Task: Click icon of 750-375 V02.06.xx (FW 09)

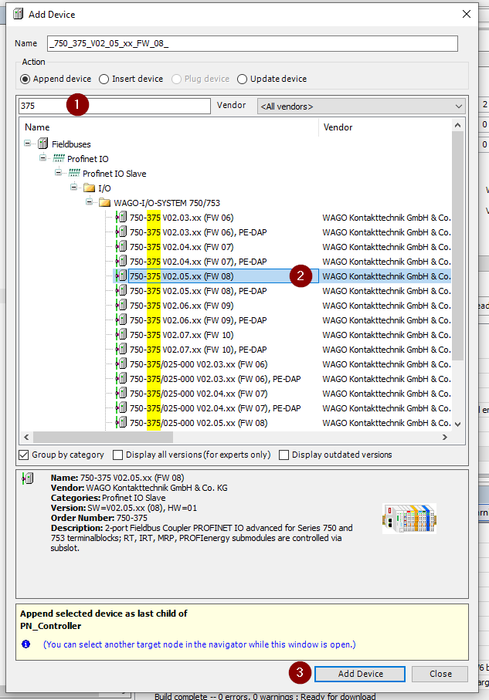Action: [x=121, y=306]
